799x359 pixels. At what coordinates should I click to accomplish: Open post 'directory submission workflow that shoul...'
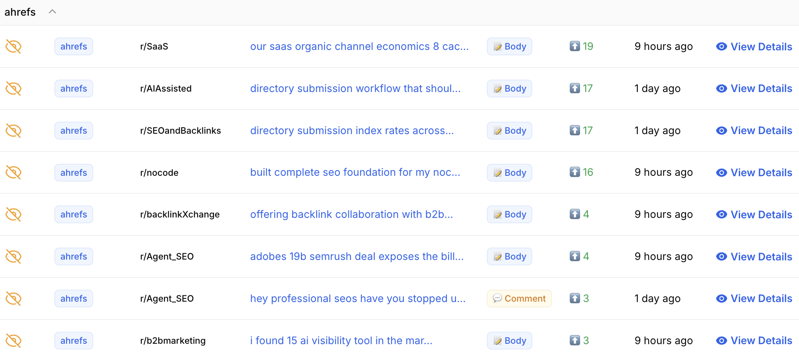355,89
